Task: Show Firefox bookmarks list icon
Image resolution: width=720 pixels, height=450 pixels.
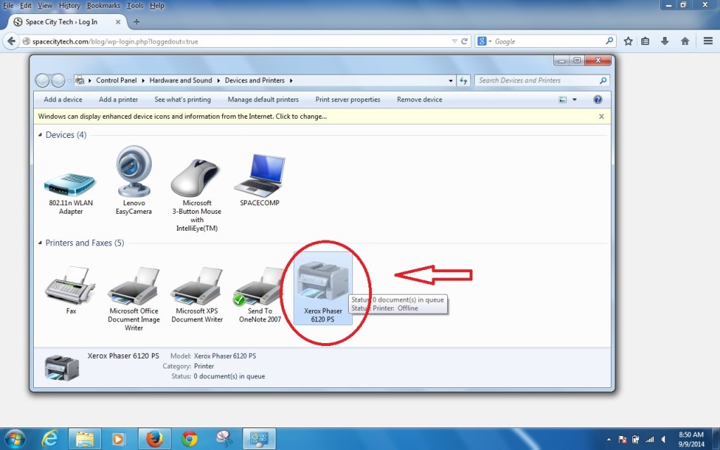Action: pos(645,41)
